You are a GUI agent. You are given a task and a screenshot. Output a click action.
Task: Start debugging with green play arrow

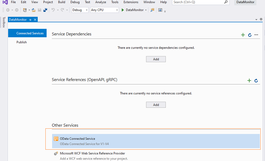[x=123, y=10]
